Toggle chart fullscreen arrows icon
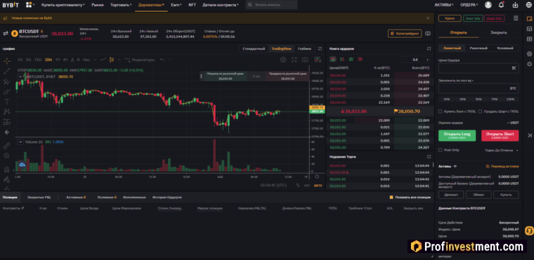Image resolution: width=534 pixels, height=260 pixels. pyautogui.click(x=294, y=60)
